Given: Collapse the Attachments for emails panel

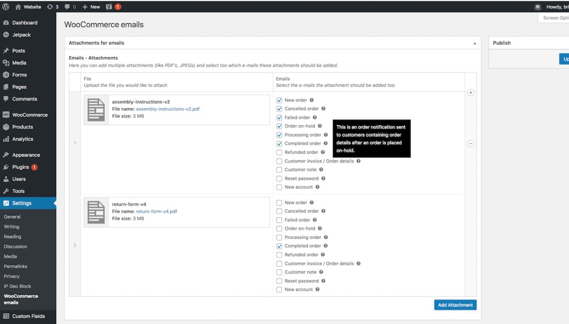Looking at the screenshot, I should pyautogui.click(x=474, y=43).
